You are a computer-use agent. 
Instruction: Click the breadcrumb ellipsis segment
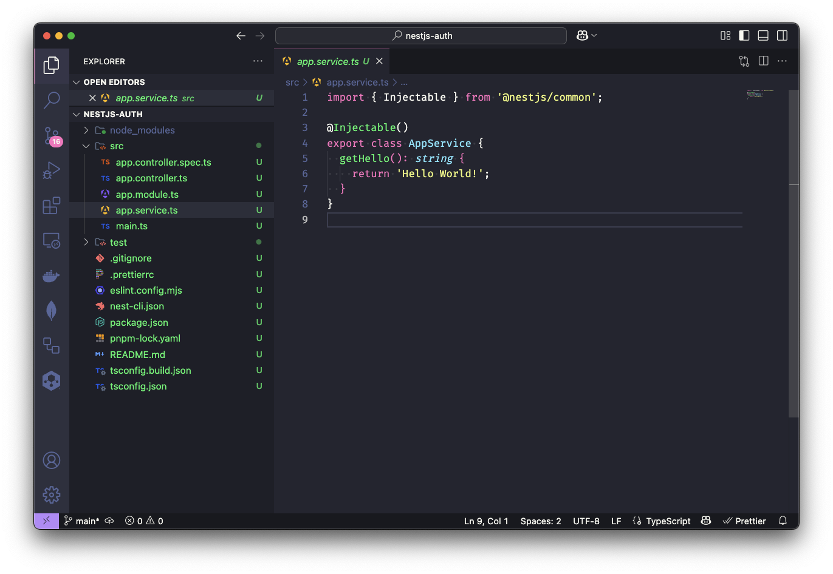pyautogui.click(x=404, y=83)
